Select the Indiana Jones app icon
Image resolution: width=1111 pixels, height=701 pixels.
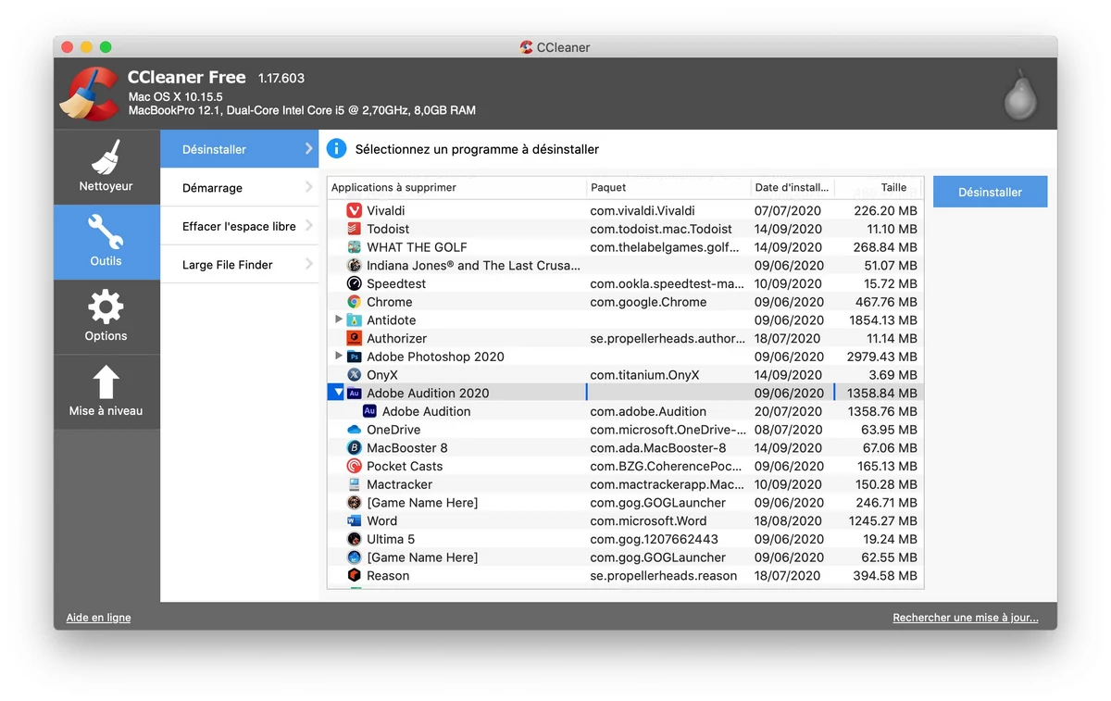tap(354, 266)
